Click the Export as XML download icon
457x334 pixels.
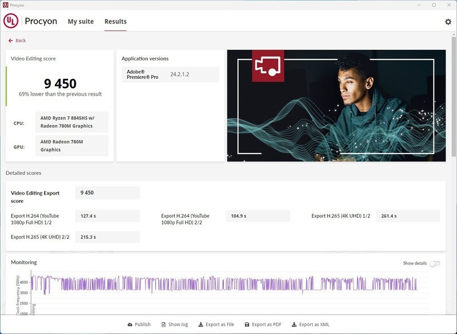click(294, 324)
